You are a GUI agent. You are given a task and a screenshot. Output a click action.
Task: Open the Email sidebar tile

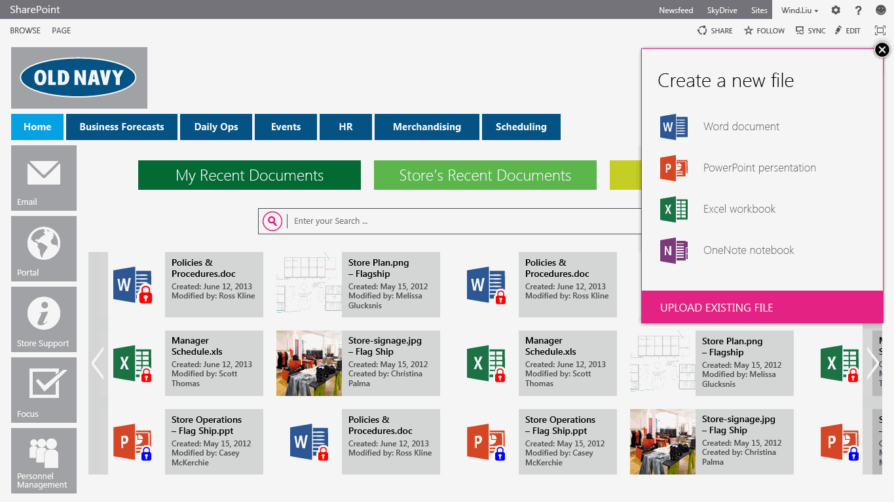[44, 178]
